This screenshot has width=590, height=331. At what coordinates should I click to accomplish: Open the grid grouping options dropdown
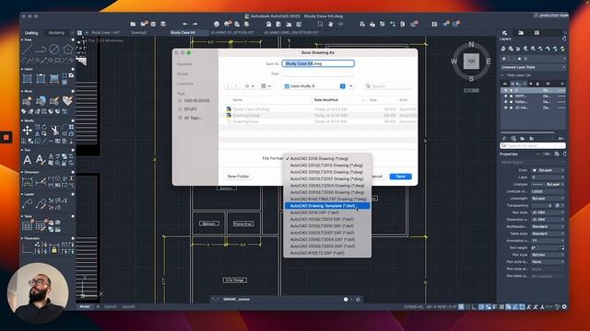pyautogui.click(x=265, y=86)
